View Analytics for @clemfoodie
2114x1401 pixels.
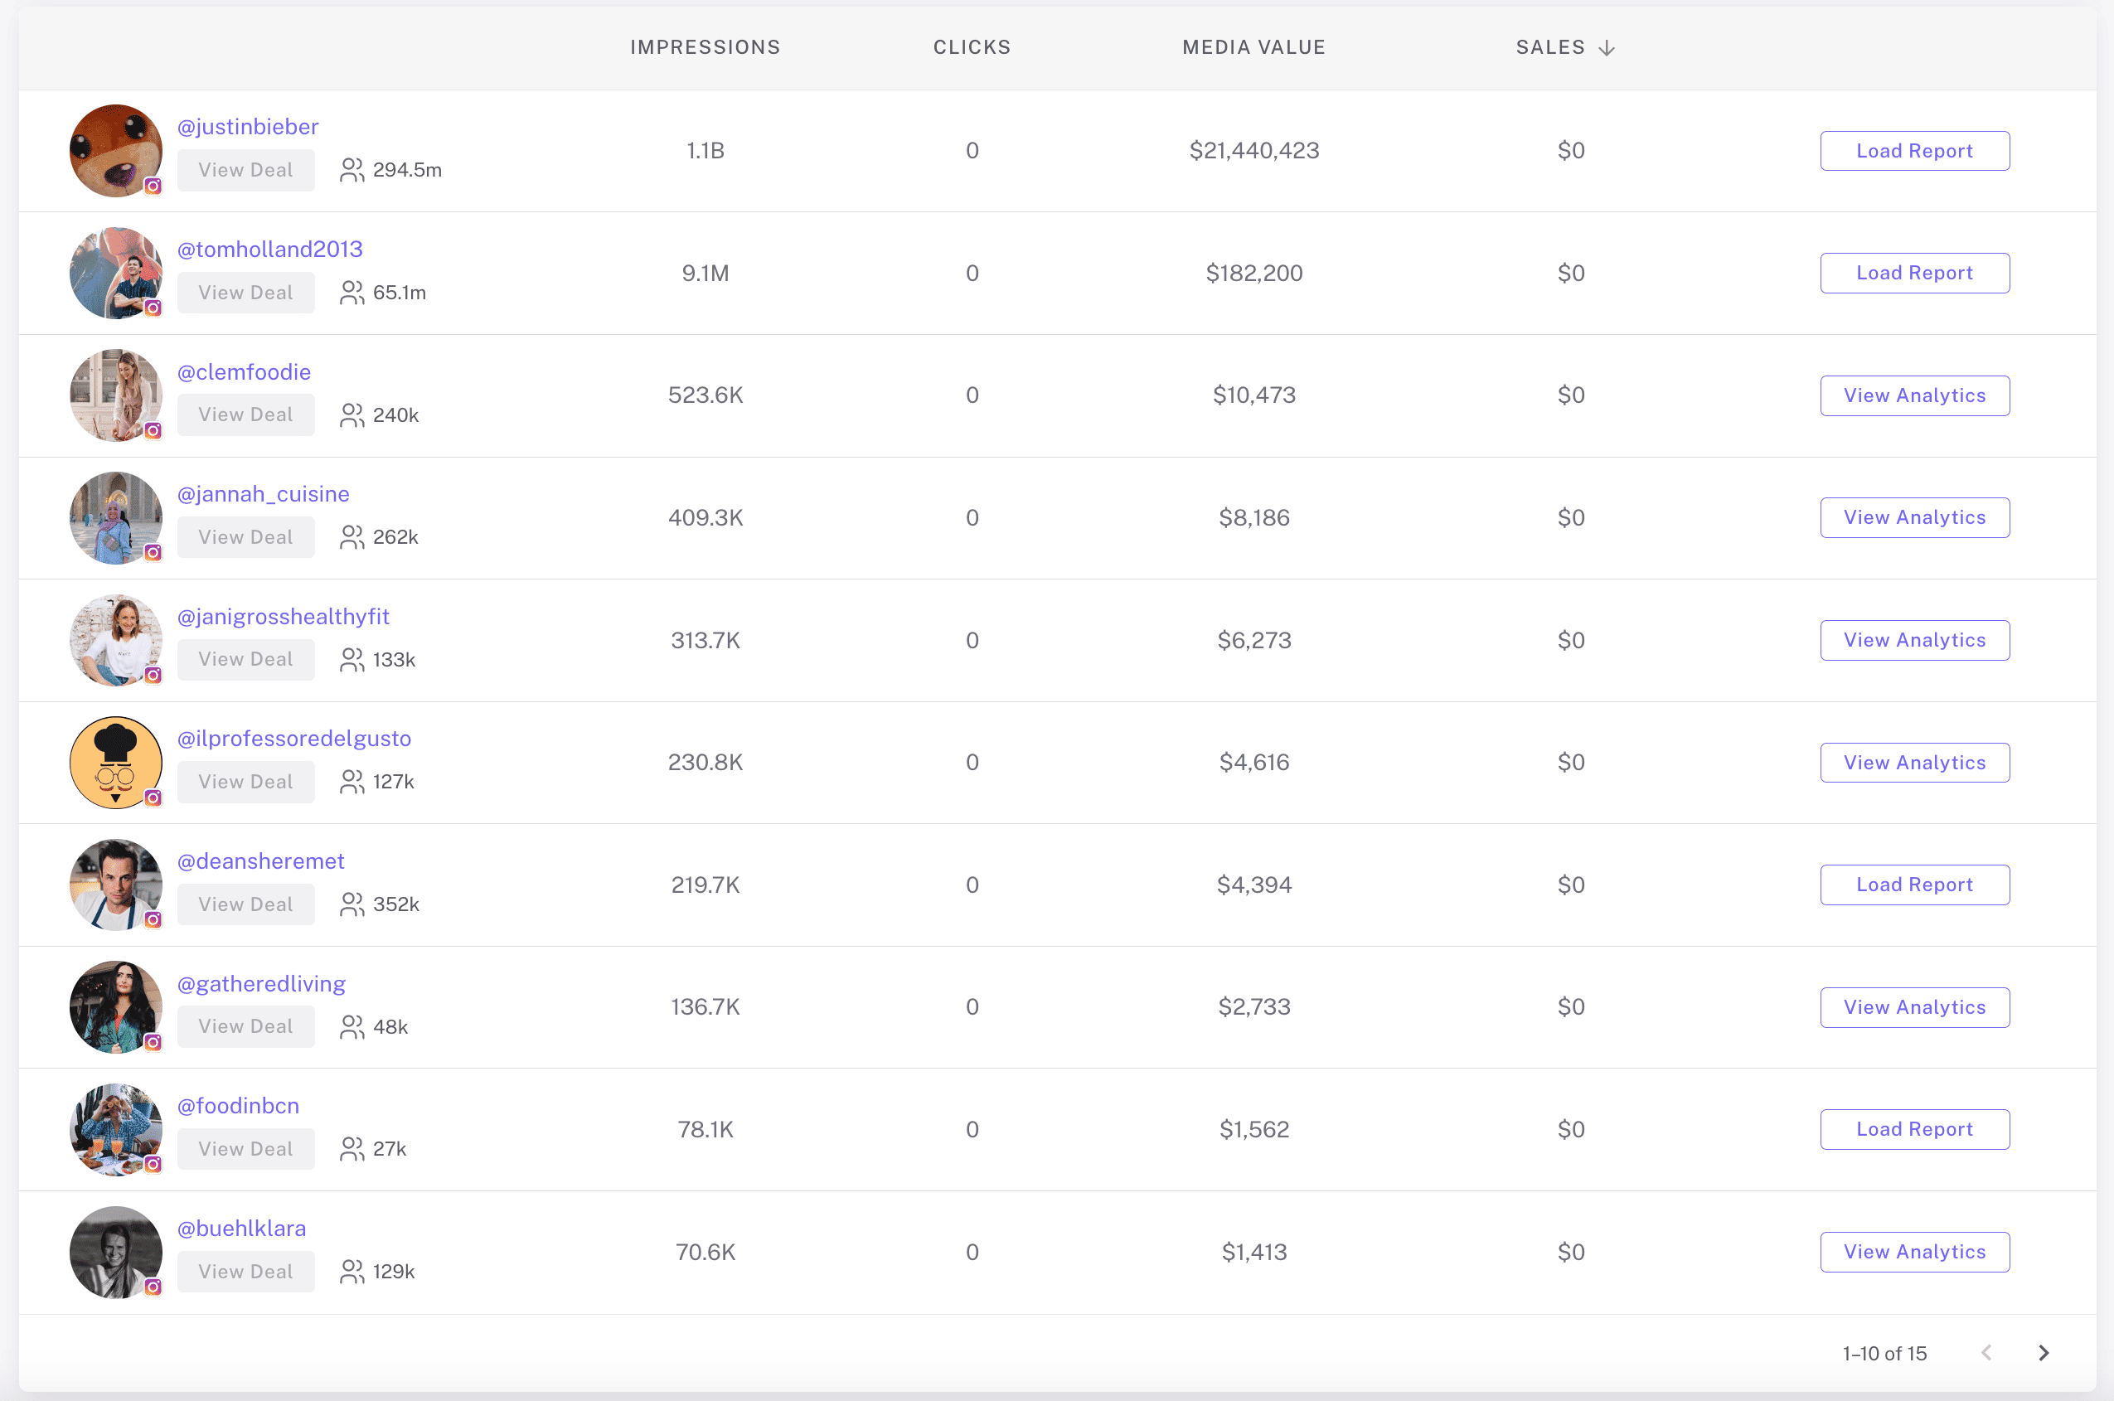(1914, 395)
